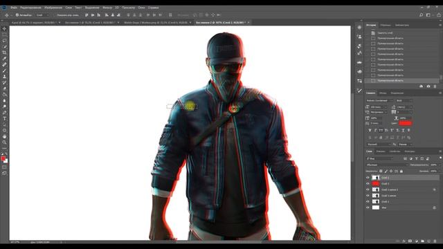Select the Move tool

pyautogui.click(x=4, y=29)
